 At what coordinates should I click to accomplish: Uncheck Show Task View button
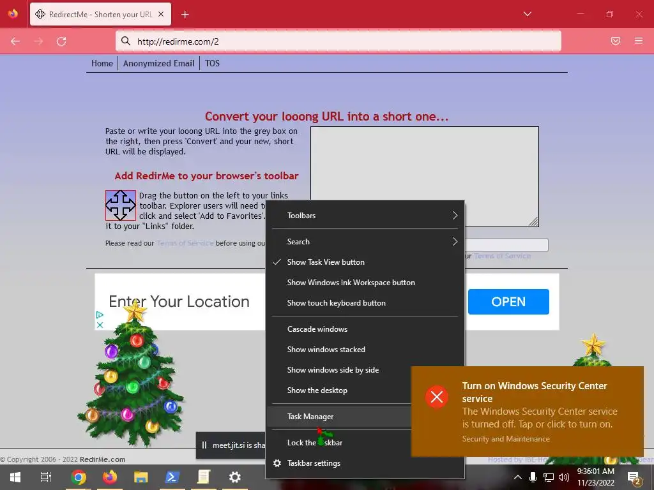tap(365, 262)
